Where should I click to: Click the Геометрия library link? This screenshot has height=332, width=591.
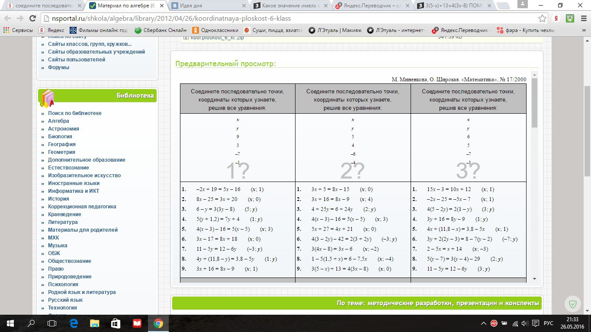point(61,152)
